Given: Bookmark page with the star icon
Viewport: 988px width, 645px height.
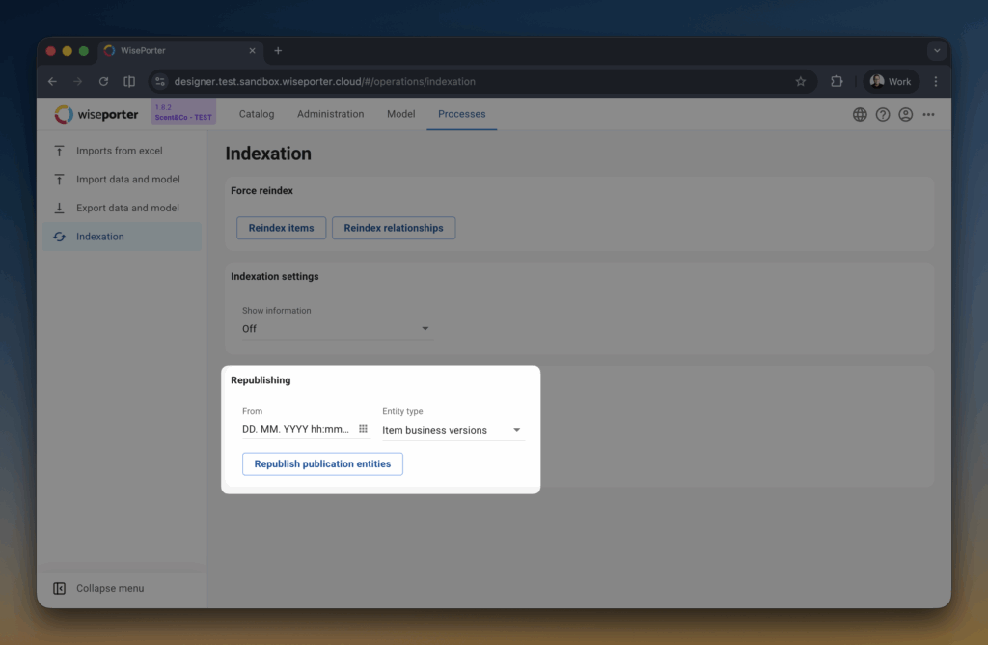Looking at the screenshot, I should tap(800, 82).
